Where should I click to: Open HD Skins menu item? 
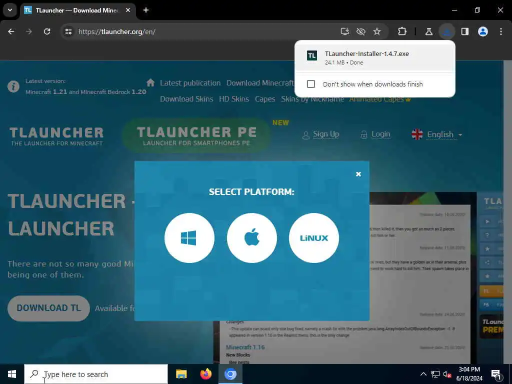click(x=234, y=99)
